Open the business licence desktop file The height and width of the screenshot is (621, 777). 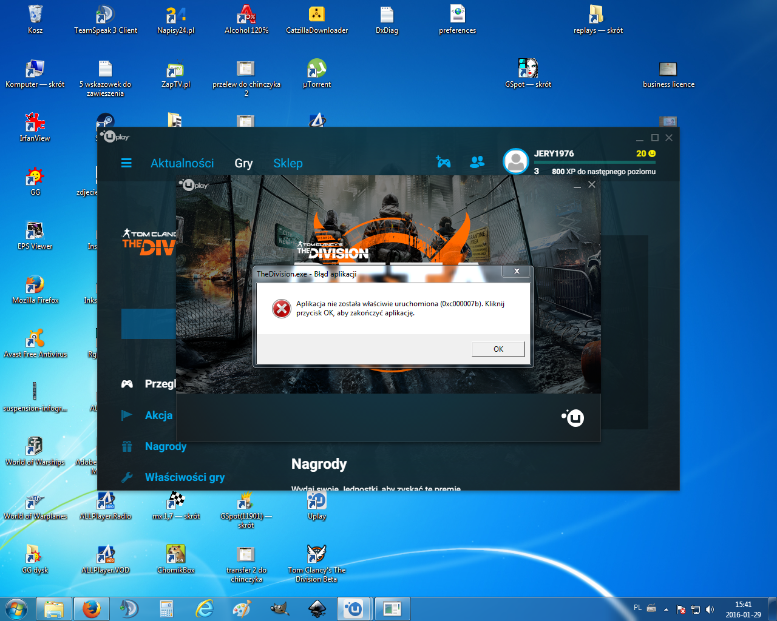(668, 73)
